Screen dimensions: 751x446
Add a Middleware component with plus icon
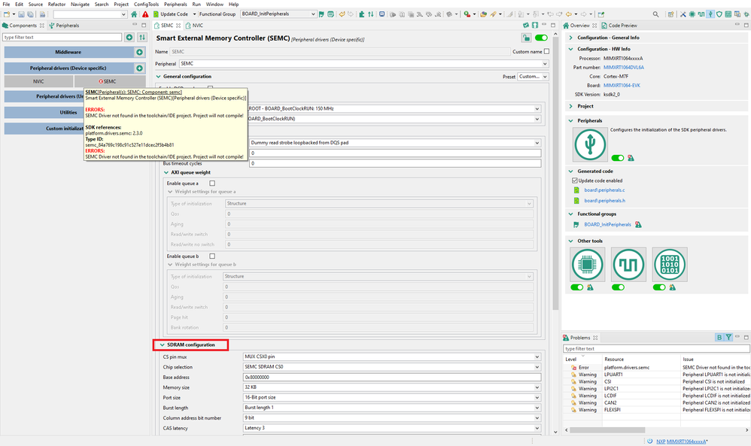(x=139, y=52)
